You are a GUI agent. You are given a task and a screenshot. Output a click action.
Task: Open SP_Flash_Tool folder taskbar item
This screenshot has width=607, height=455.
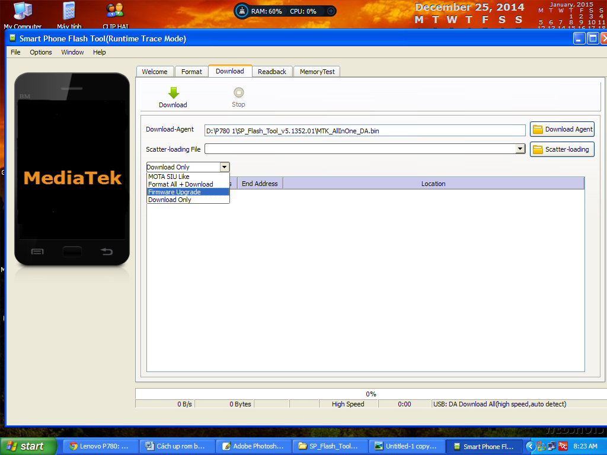[x=330, y=447]
